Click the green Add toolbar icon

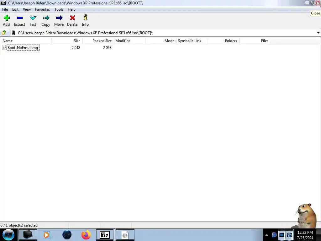click(x=7, y=18)
